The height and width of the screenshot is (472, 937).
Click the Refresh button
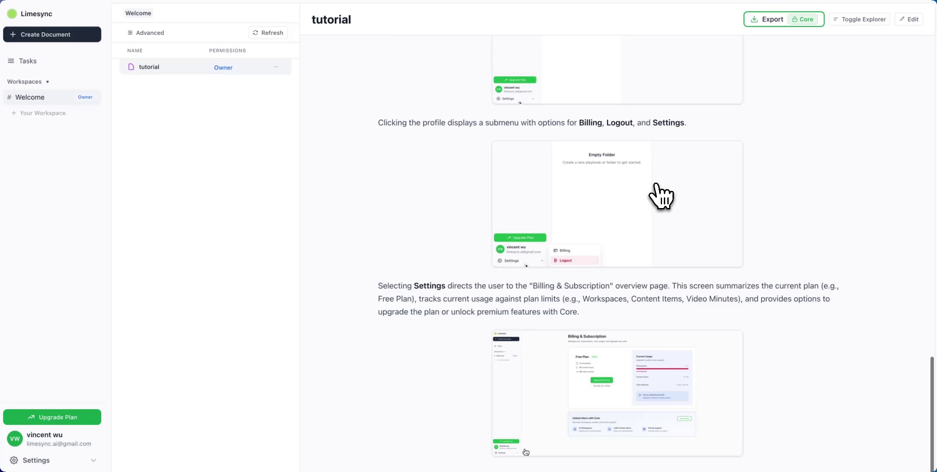(x=268, y=33)
